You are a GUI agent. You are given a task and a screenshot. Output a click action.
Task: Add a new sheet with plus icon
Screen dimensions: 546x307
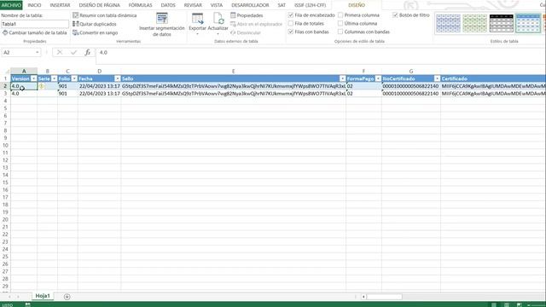click(67, 297)
